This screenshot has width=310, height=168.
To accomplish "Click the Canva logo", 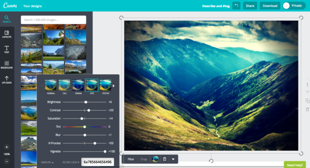I will tap(10, 6).
